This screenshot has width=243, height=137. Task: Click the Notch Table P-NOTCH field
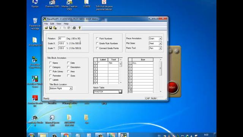click(x=106, y=92)
